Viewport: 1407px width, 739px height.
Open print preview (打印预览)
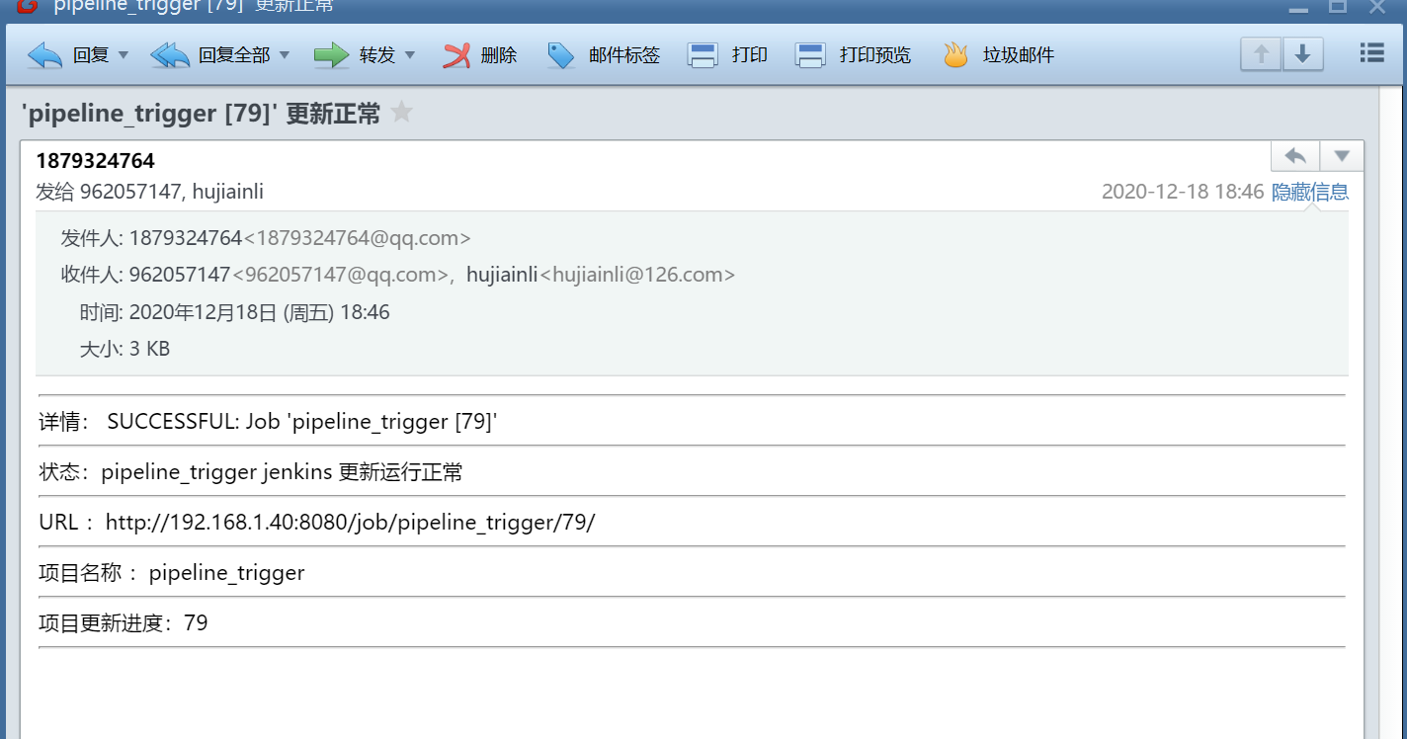pos(810,55)
